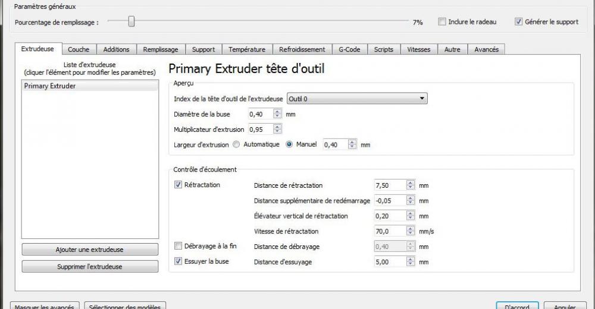
Task: Switch to the Refroidissement tab
Action: (302, 49)
